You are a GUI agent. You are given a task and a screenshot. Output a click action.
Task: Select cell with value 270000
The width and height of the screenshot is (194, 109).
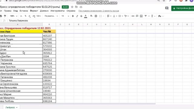click(49, 70)
